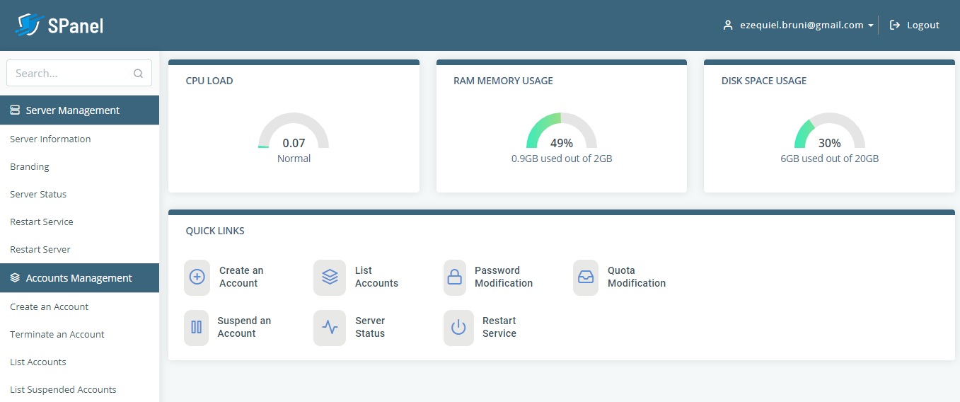
Task: Click the RAM MEMORY USAGE card title
Action: tap(503, 81)
